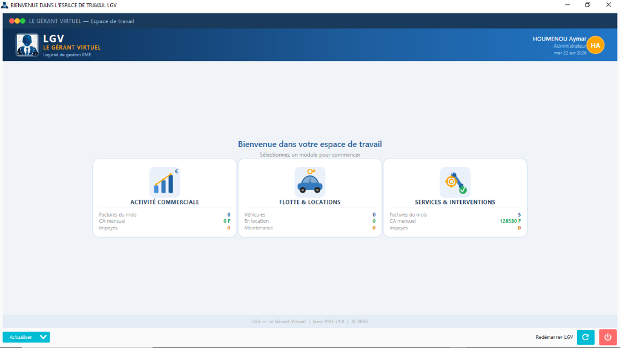
Task: Expand the Actualiser dropdown arrow
Action: (44, 337)
